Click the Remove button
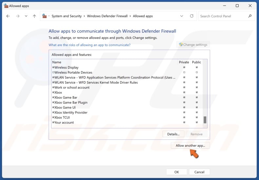The image size is (259, 180). (x=196, y=134)
